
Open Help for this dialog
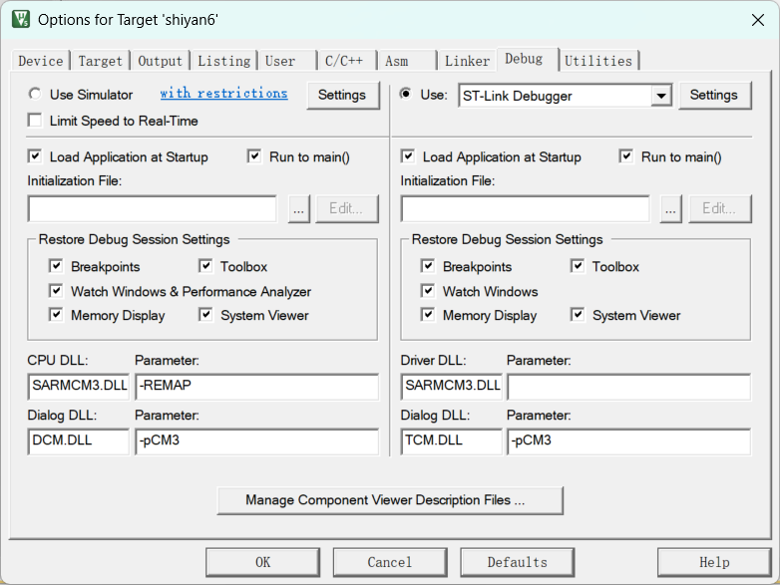714,562
